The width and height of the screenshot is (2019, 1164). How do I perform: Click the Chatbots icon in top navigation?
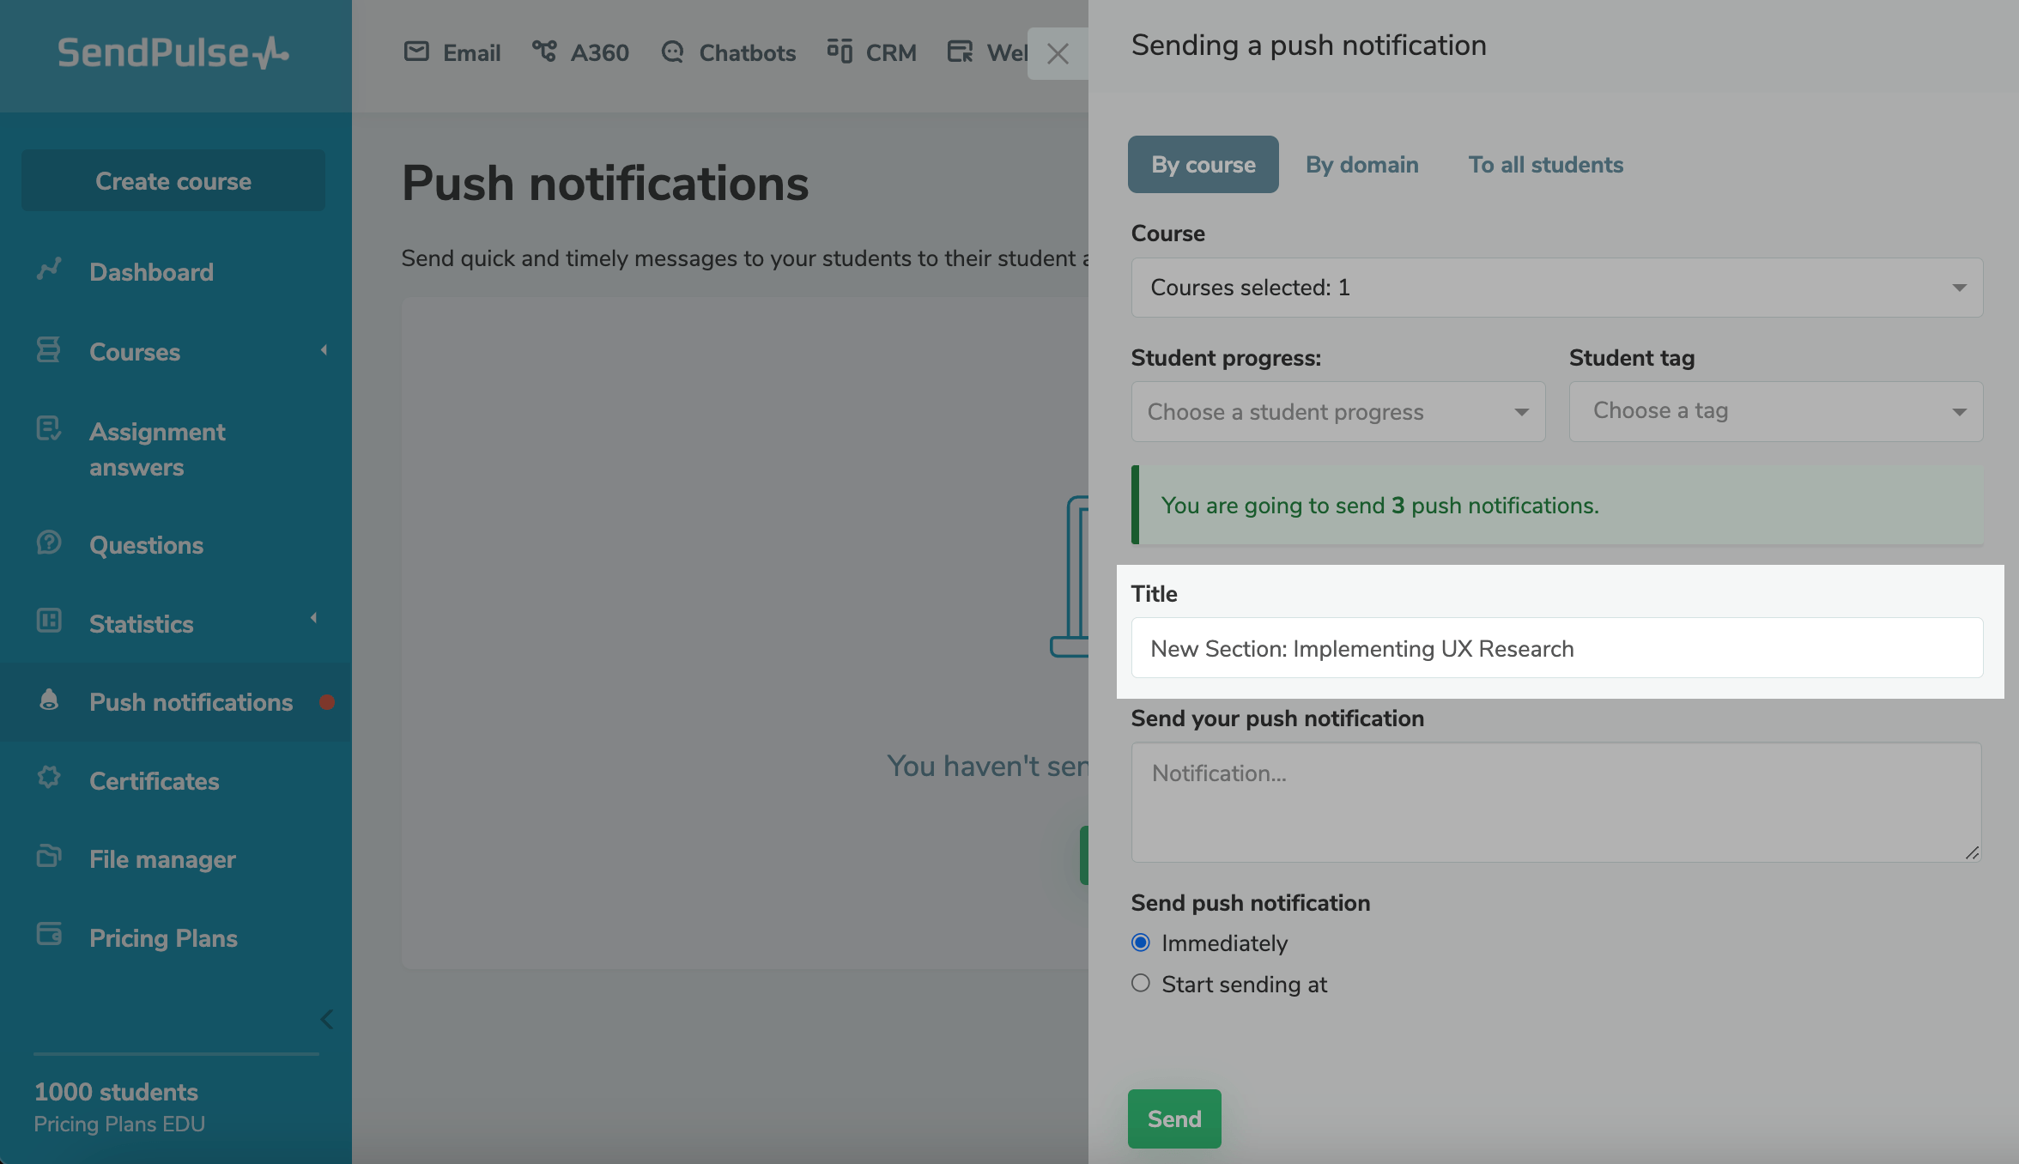click(672, 52)
